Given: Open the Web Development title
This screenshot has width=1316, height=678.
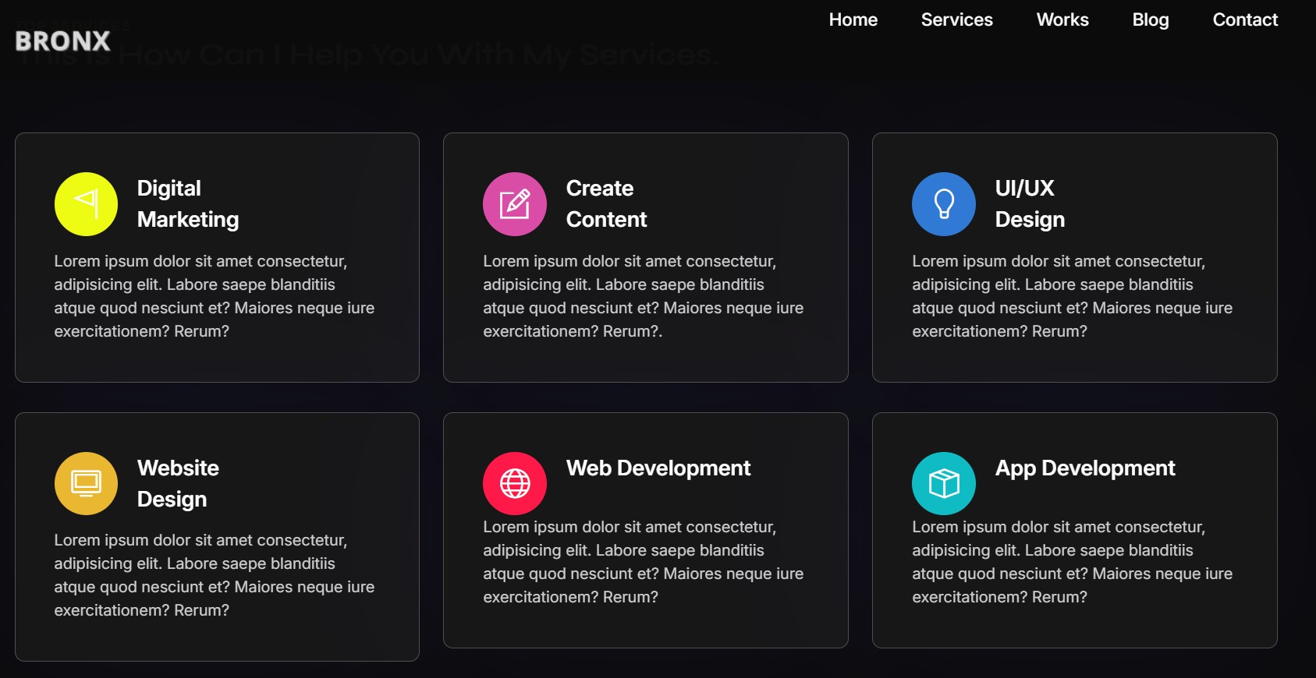Looking at the screenshot, I should click(x=658, y=468).
